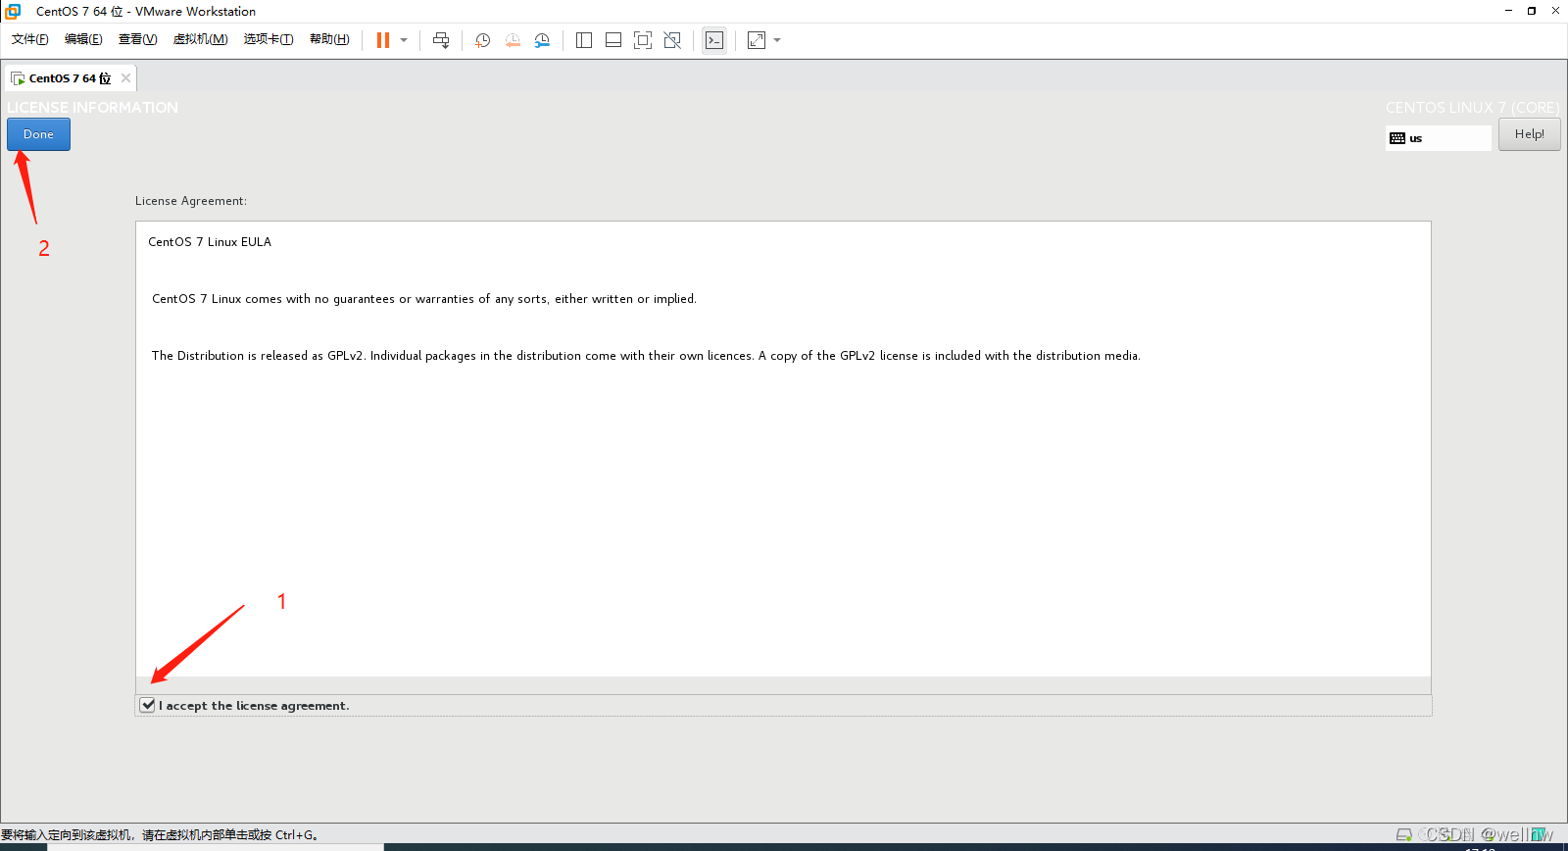The image size is (1568, 851).
Task: Click the revert to snapshot icon
Action: (x=513, y=40)
